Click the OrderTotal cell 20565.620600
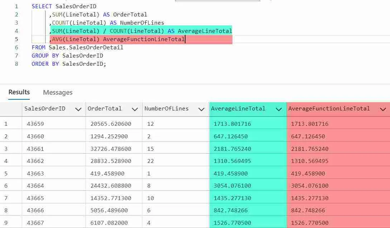This screenshot has width=390, height=228. point(111,124)
